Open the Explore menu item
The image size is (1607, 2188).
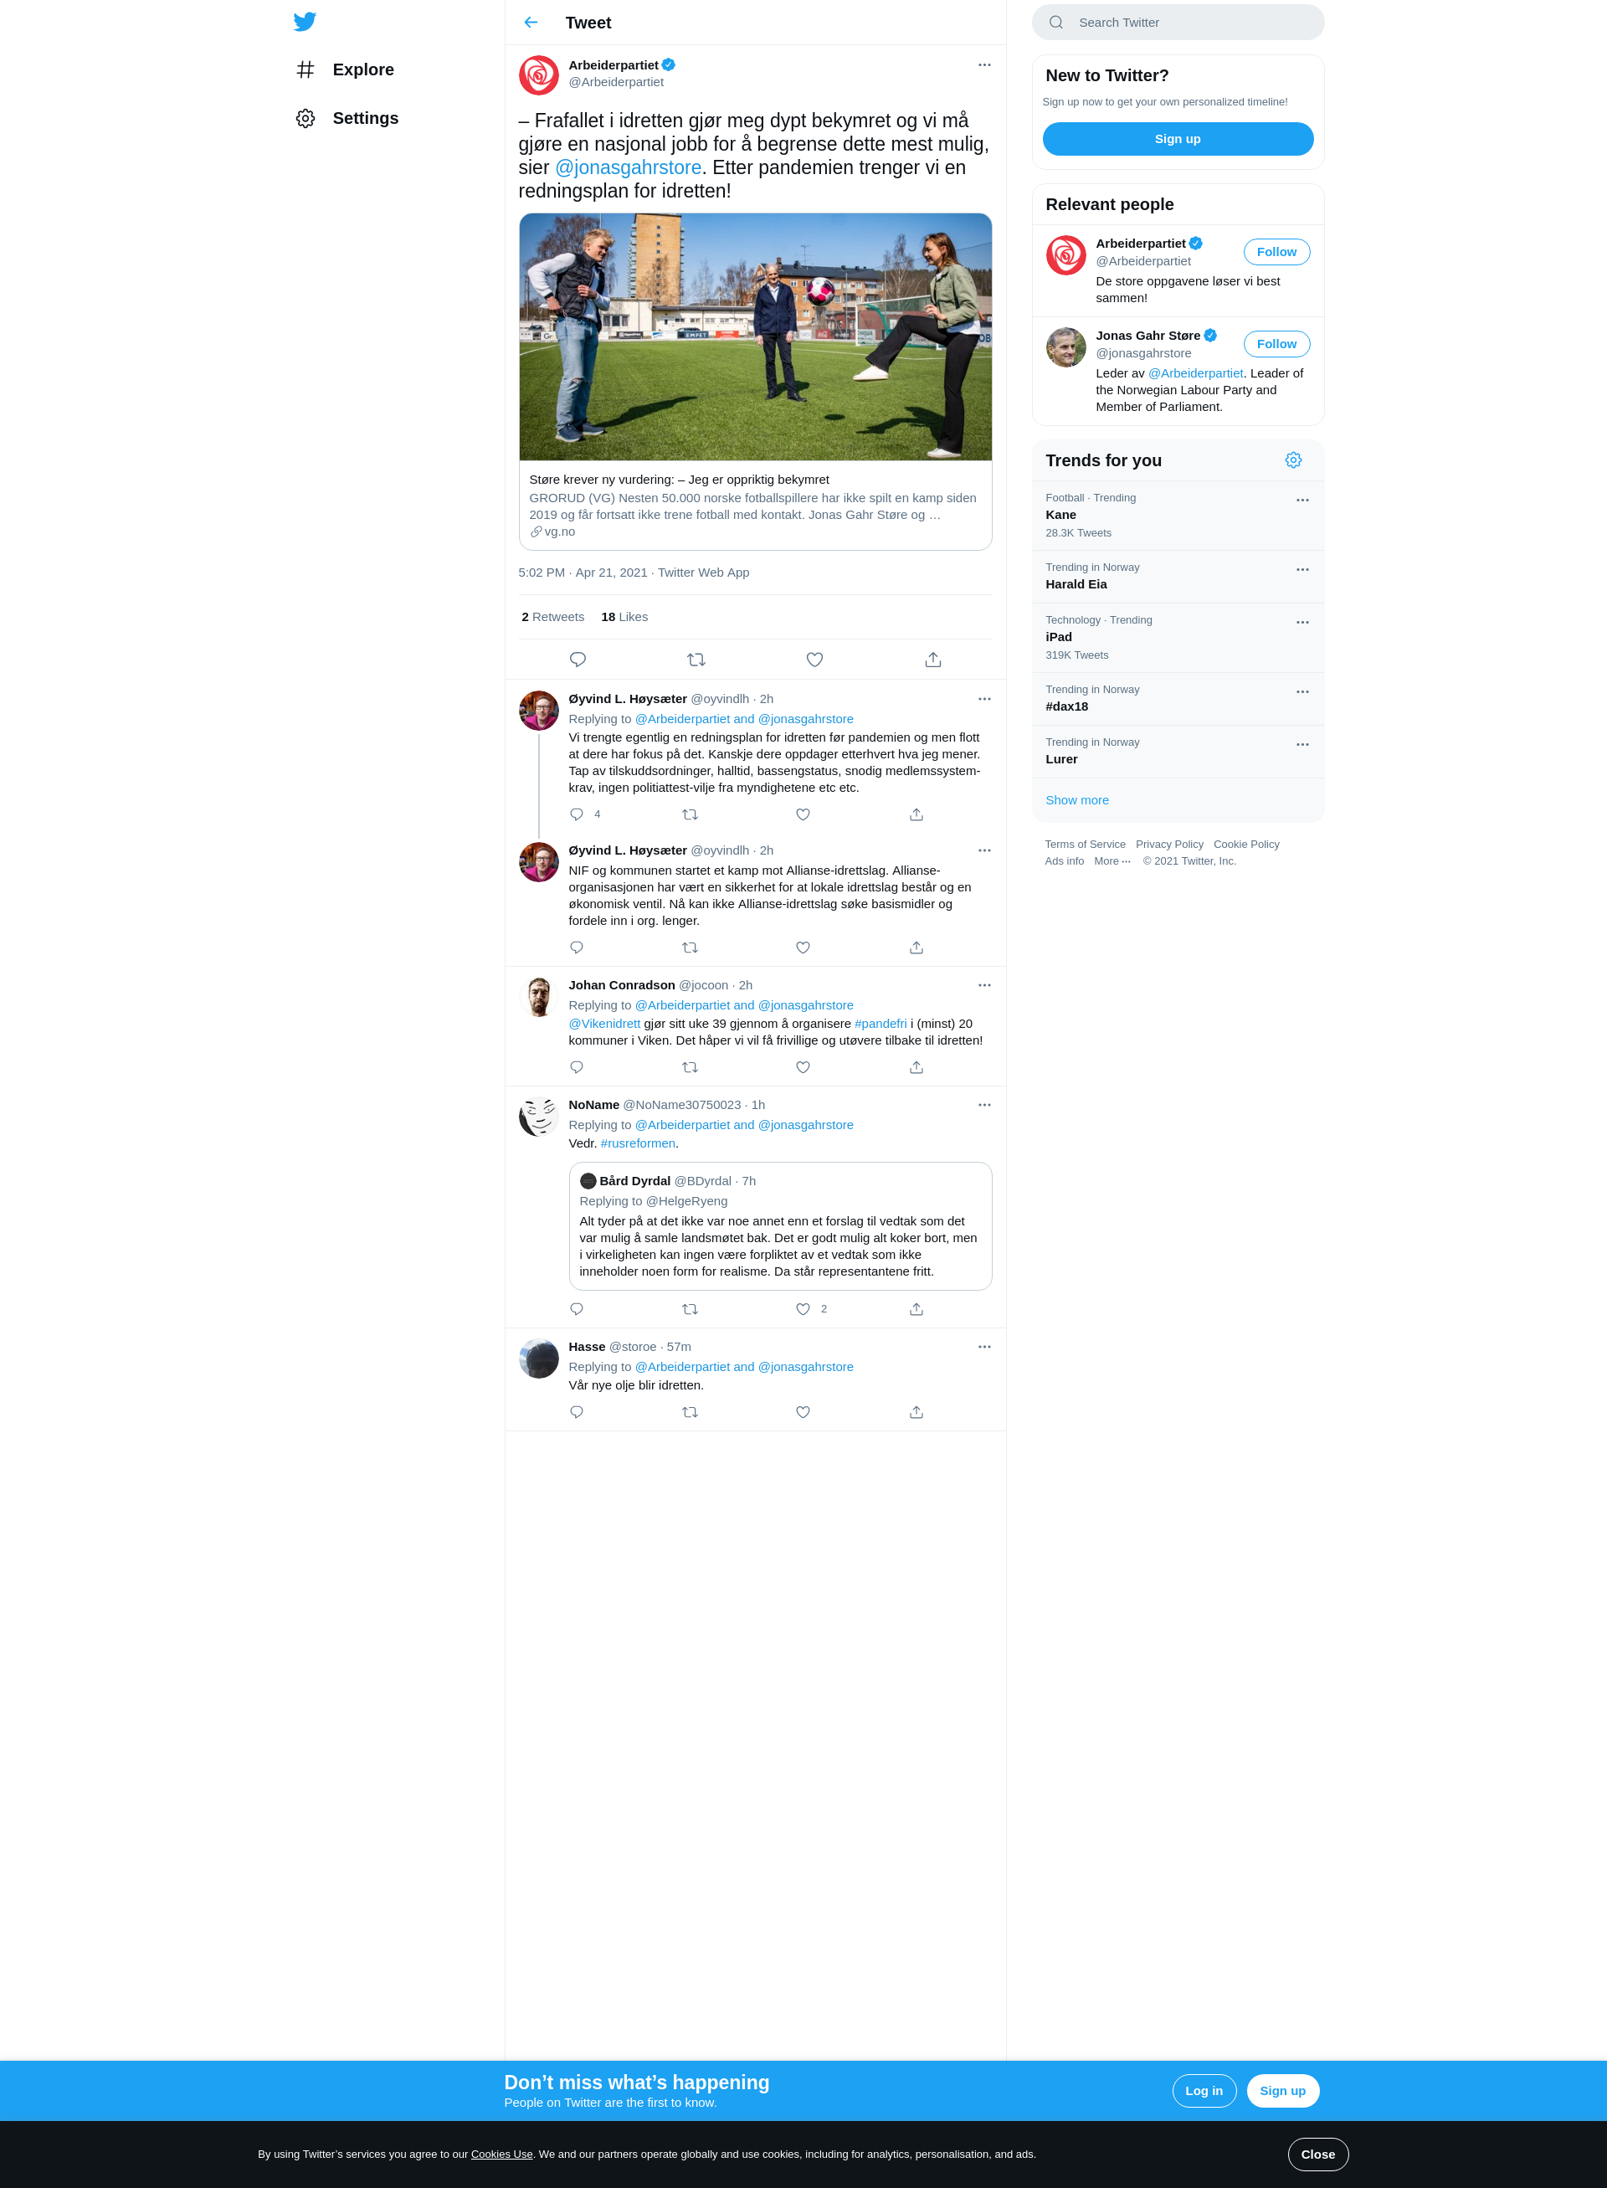346,70
